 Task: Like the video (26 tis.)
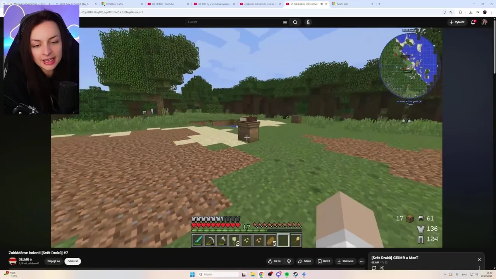[x=275, y=261]
